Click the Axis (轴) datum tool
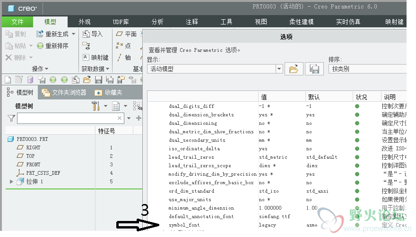This screenshot has width=416, height=237. point(124,57)
